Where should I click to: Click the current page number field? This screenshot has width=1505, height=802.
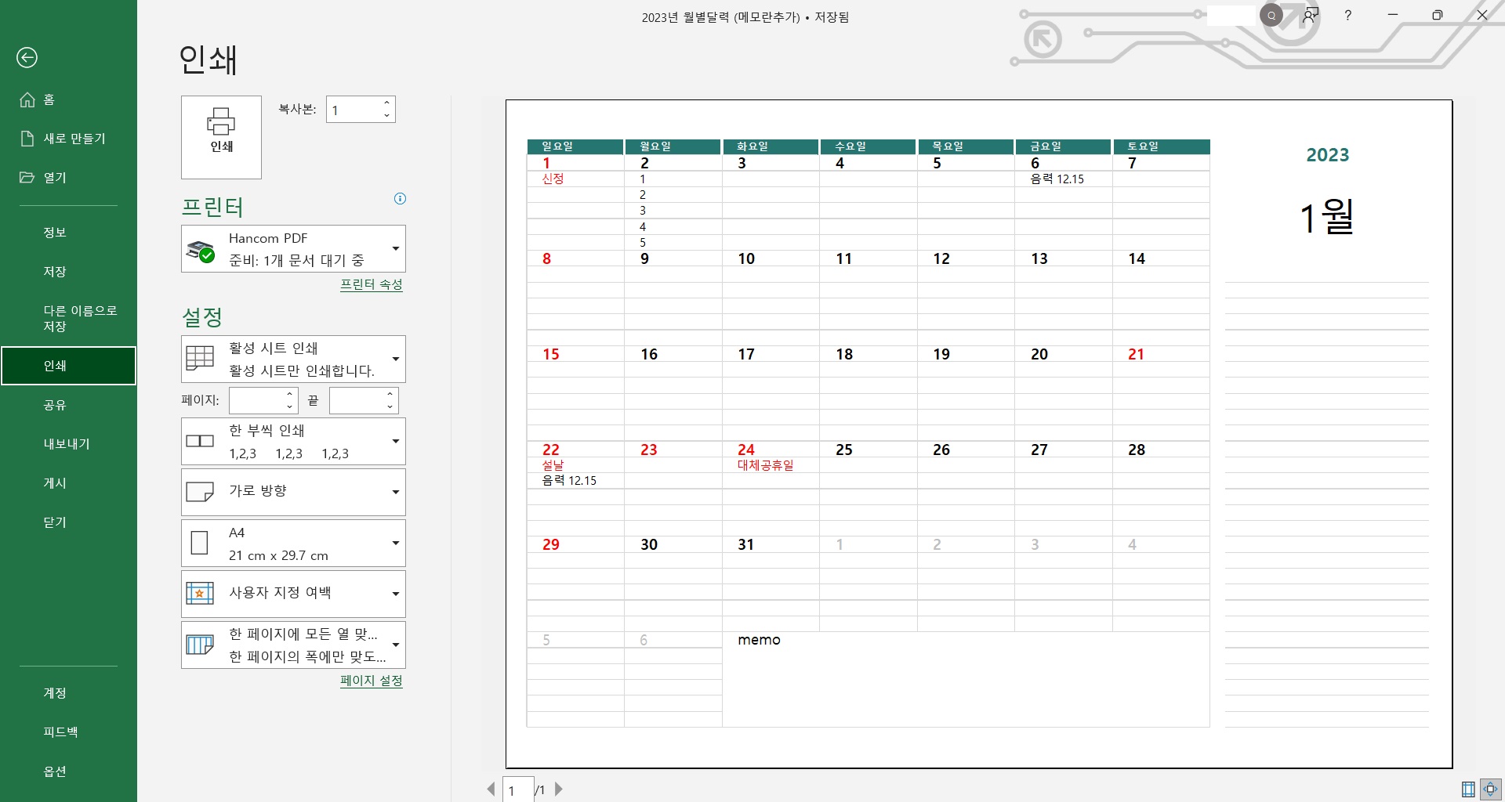click(518, 789)
